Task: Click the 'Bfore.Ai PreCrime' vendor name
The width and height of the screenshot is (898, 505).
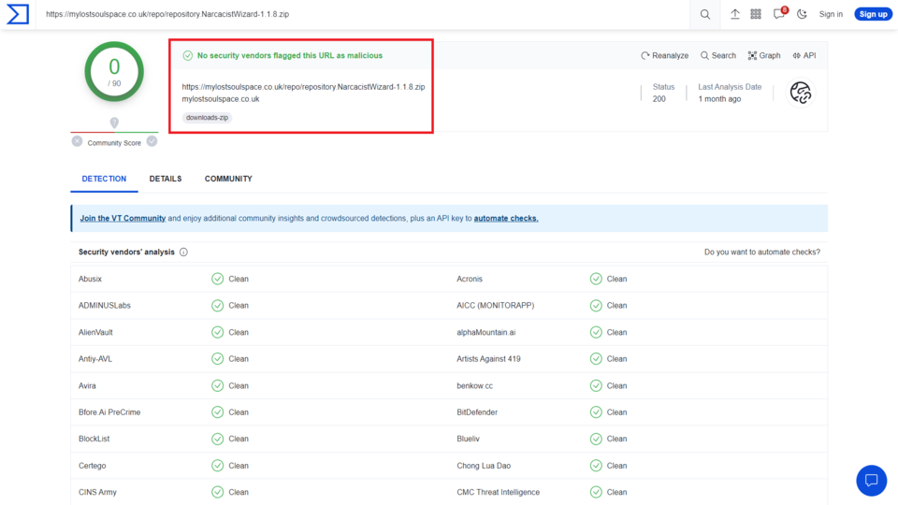Action: [x=109, y=411]
